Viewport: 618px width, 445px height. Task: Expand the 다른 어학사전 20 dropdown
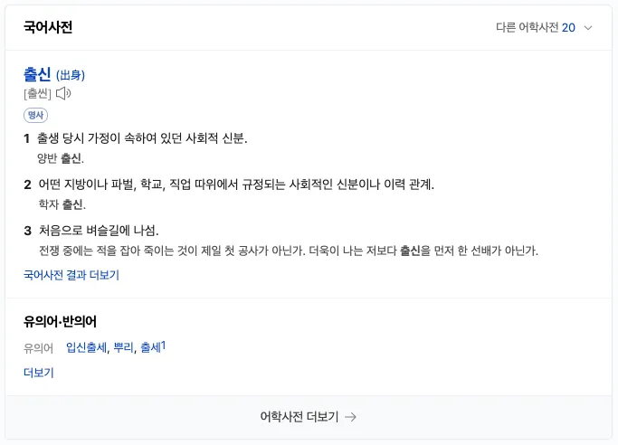click(x=544, y=27)
